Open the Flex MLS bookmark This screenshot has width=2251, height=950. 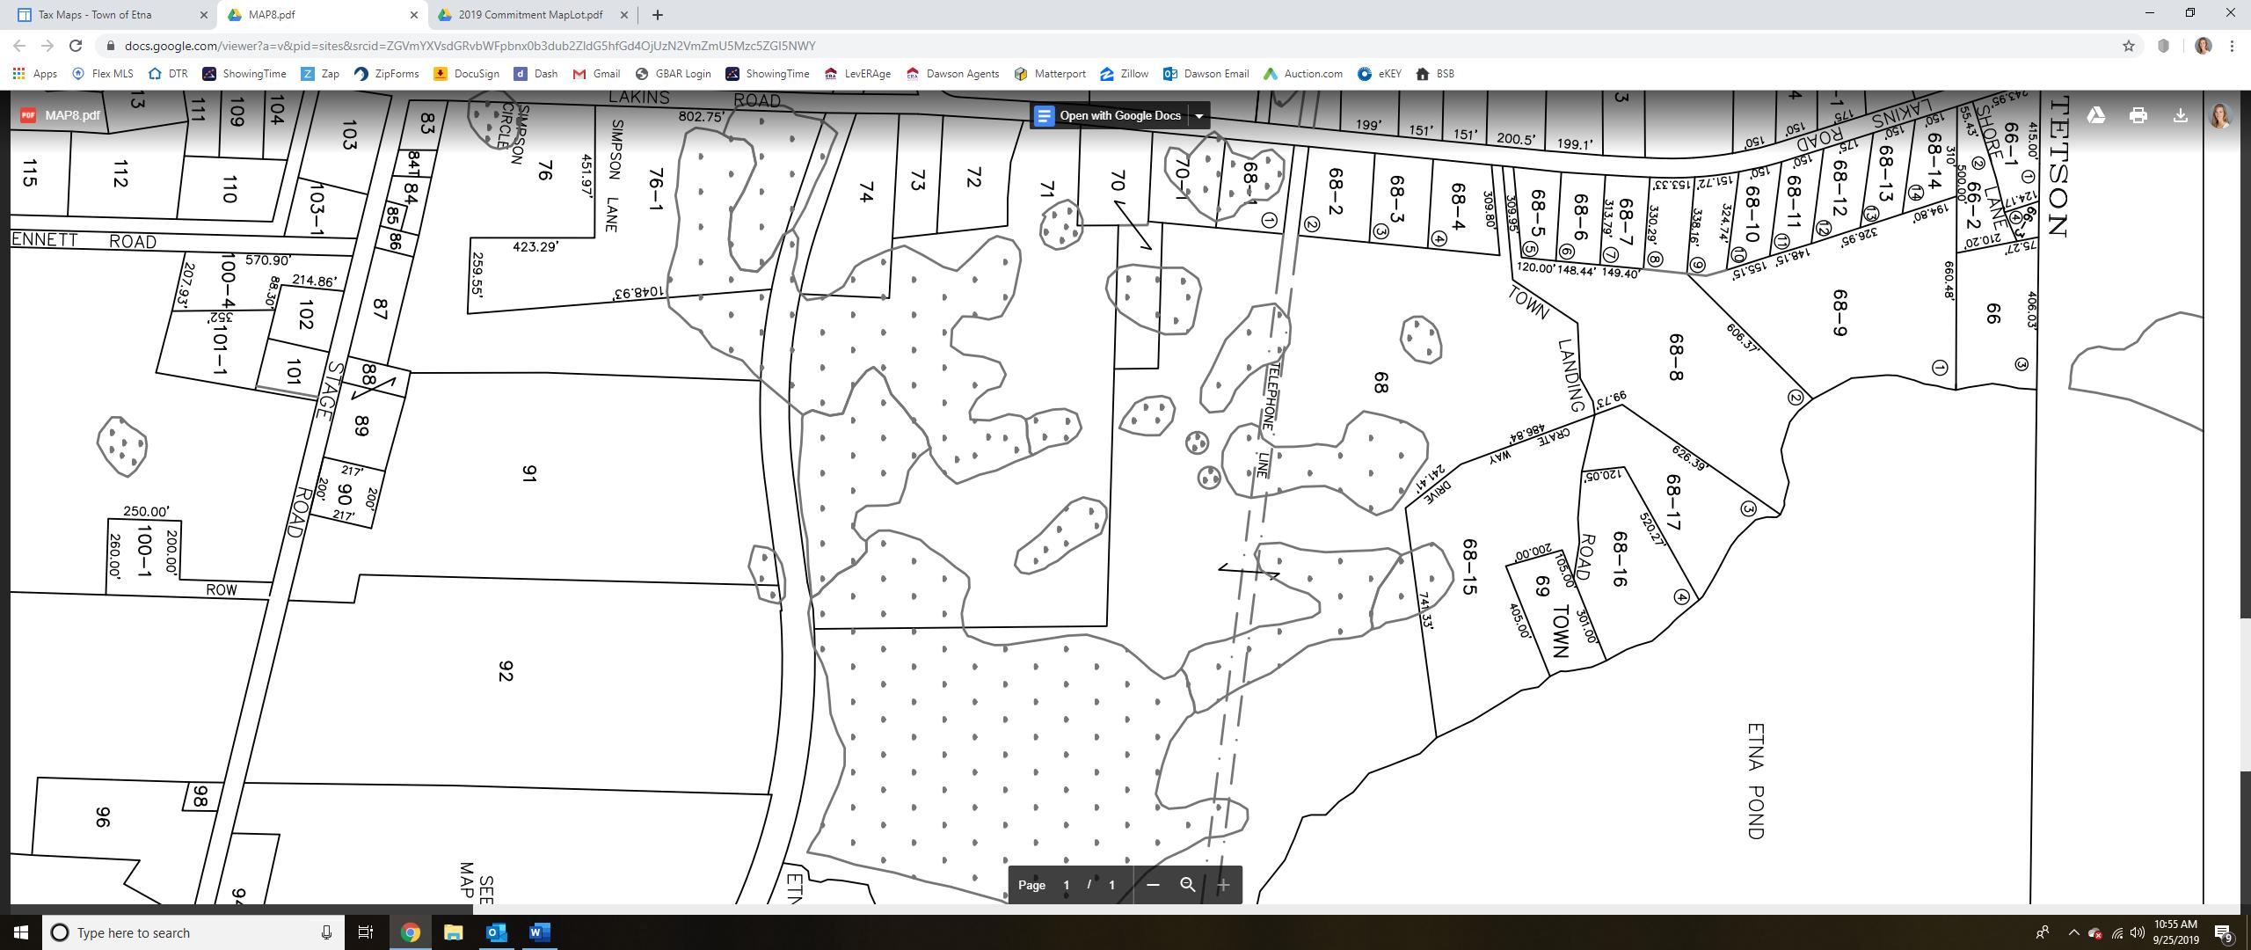(x=103, y=74)
